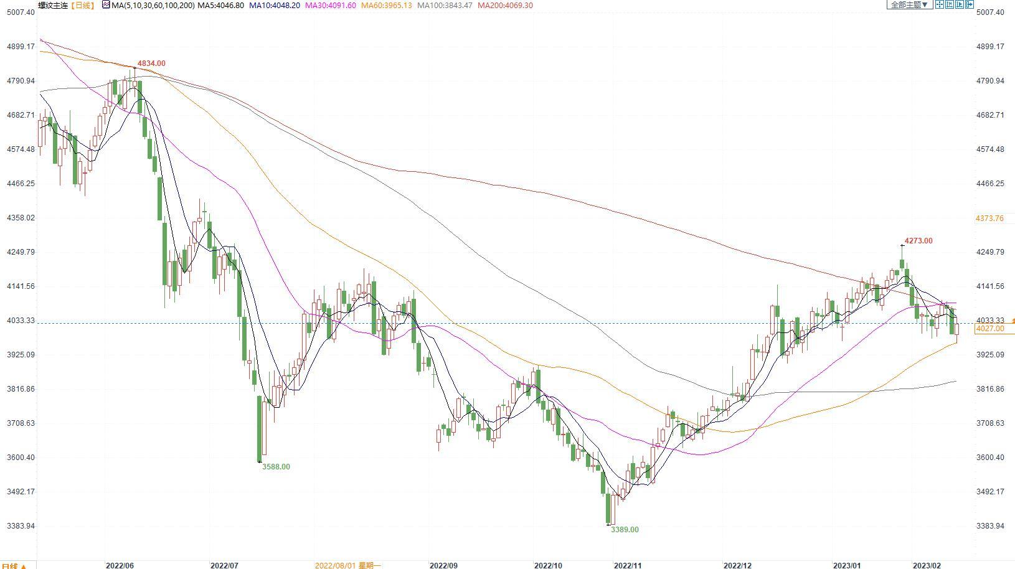Click the jump-to-start chart icon
This screenshot has height=569, width=1015.
point(950,5)
